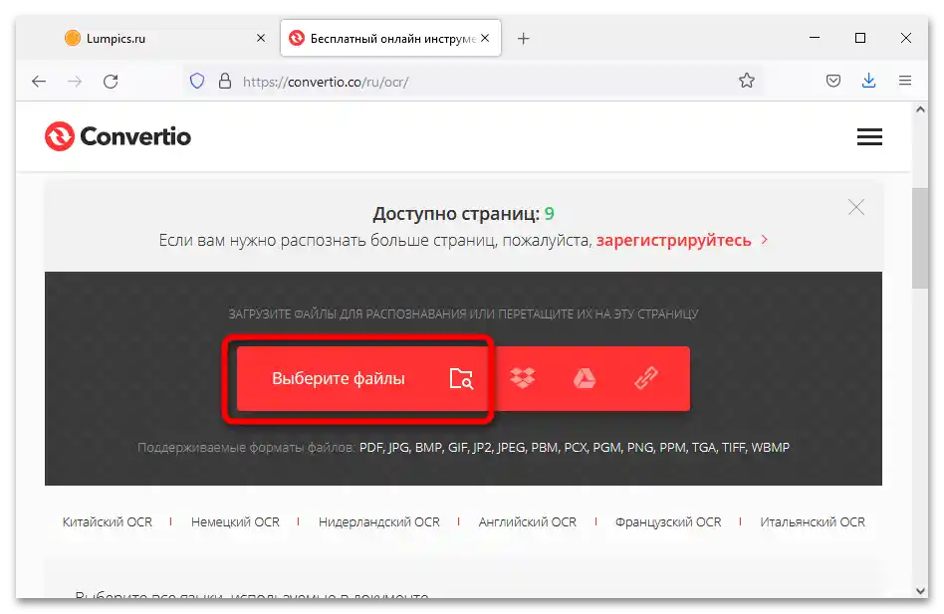Screen dimensions: 944x614
Task: Reload the current page
Action: click(111, 82)
